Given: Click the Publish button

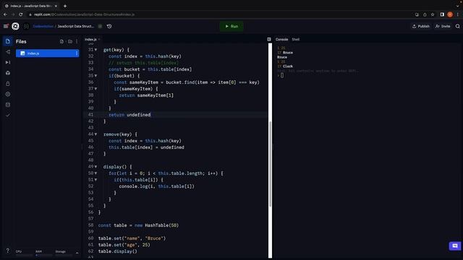Looking at the screenshot, I should (x=421, y=26).
